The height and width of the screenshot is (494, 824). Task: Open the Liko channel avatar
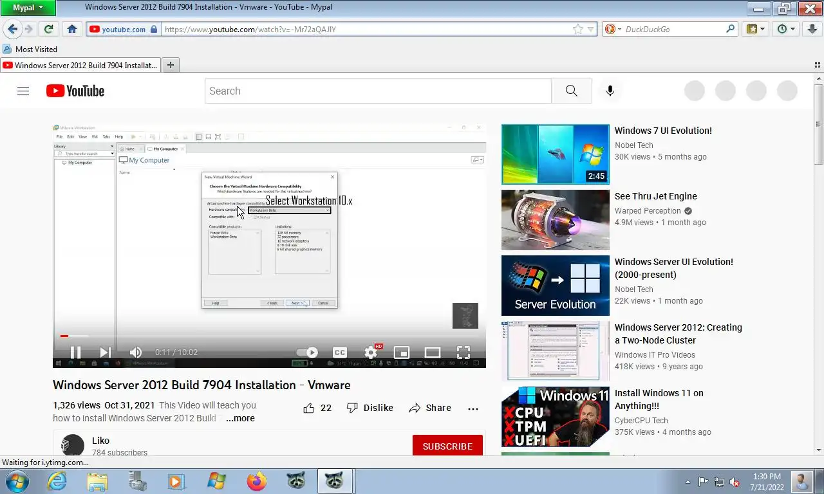[72, 445]
